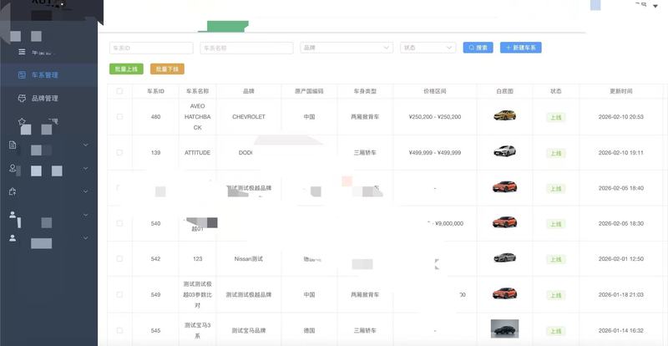The height and width of the screenshot is (346, 668).
Task: Click the 新建车系 button
Action: [x=521, y=48]
